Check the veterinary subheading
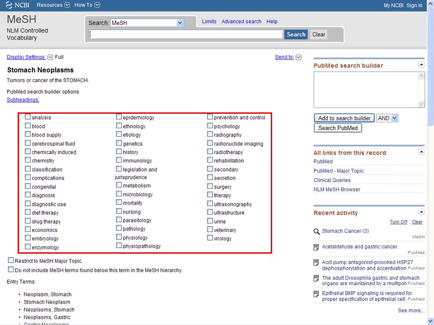 (x=210, y=229)
